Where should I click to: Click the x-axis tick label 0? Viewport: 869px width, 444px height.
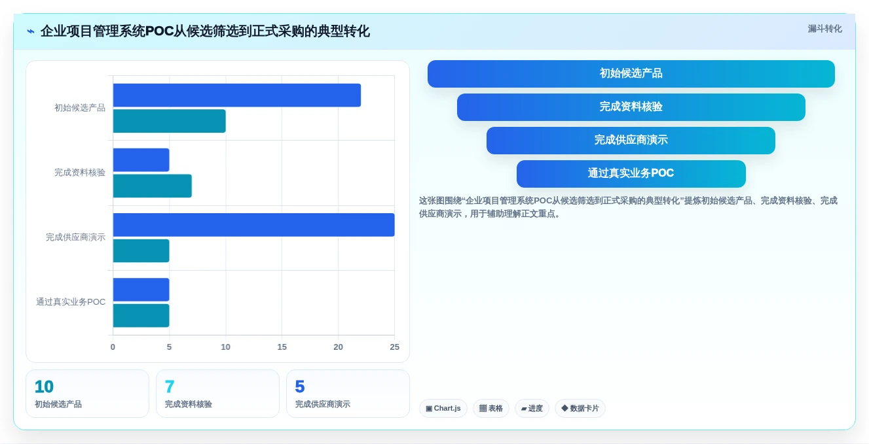pos(113,347)
